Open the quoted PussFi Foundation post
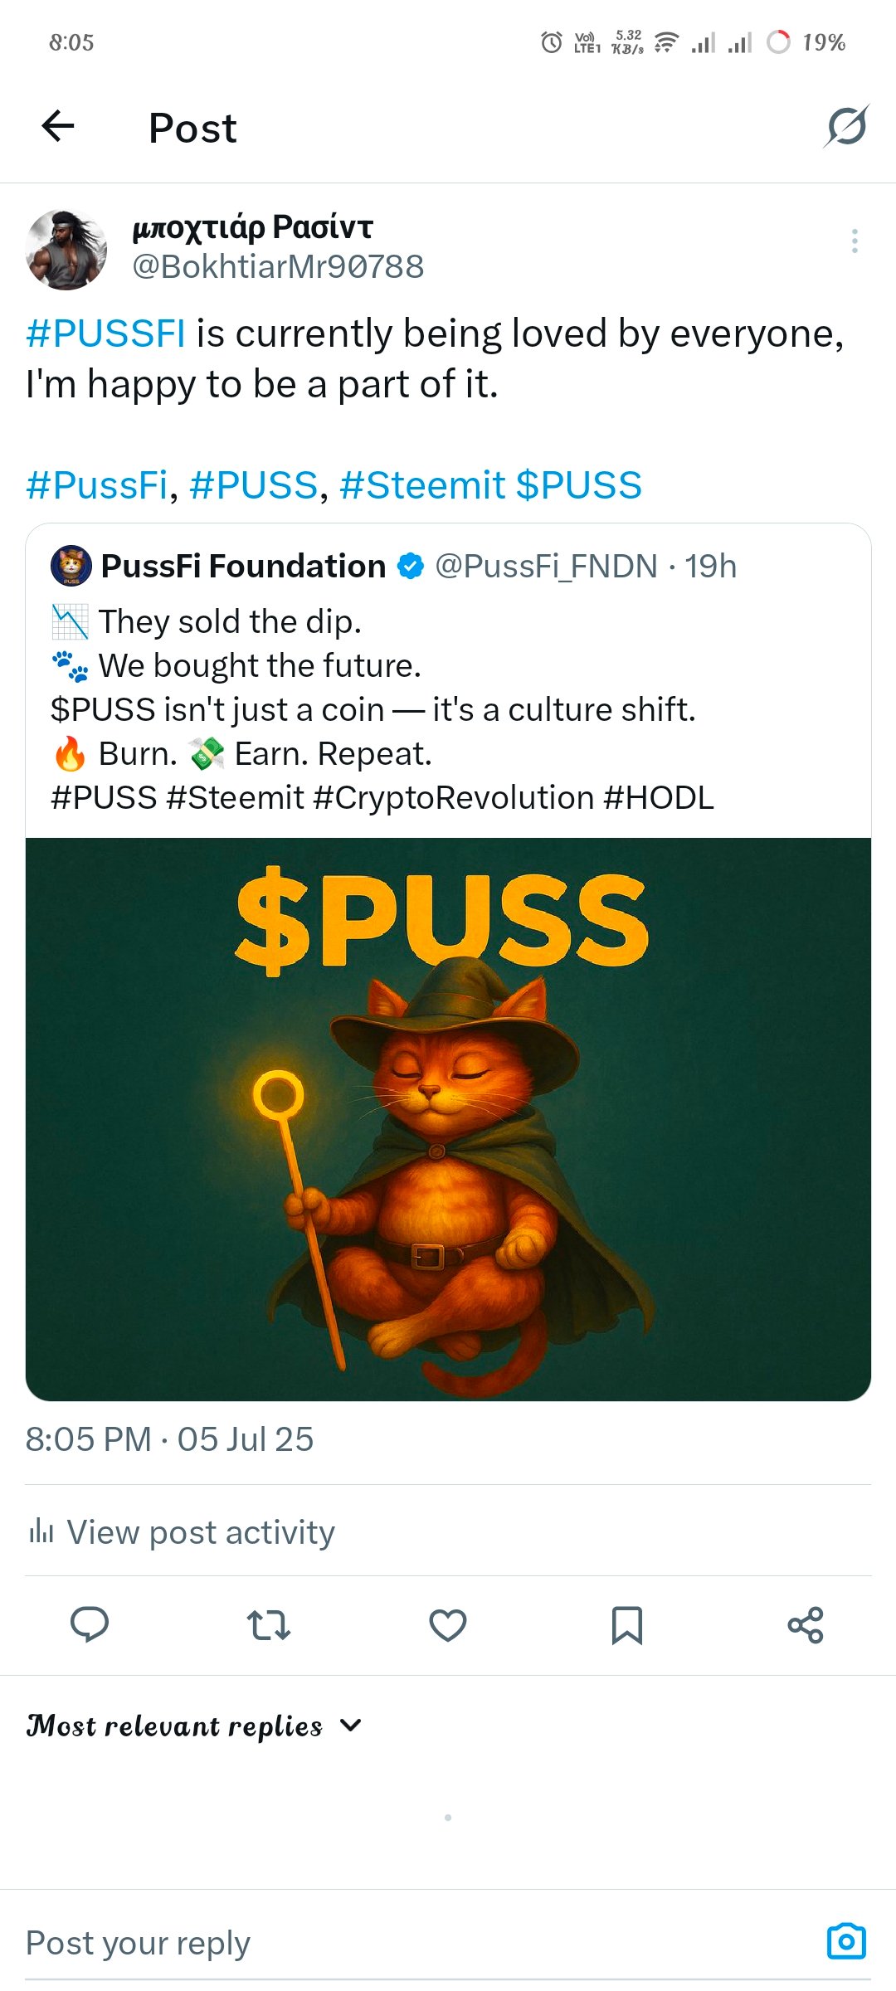This screenshot has height=1991, width=896. click(x=448, y=680)
